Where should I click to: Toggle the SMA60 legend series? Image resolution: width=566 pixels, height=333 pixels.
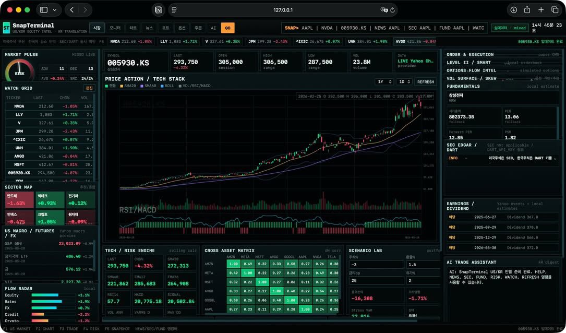[148, 86]
